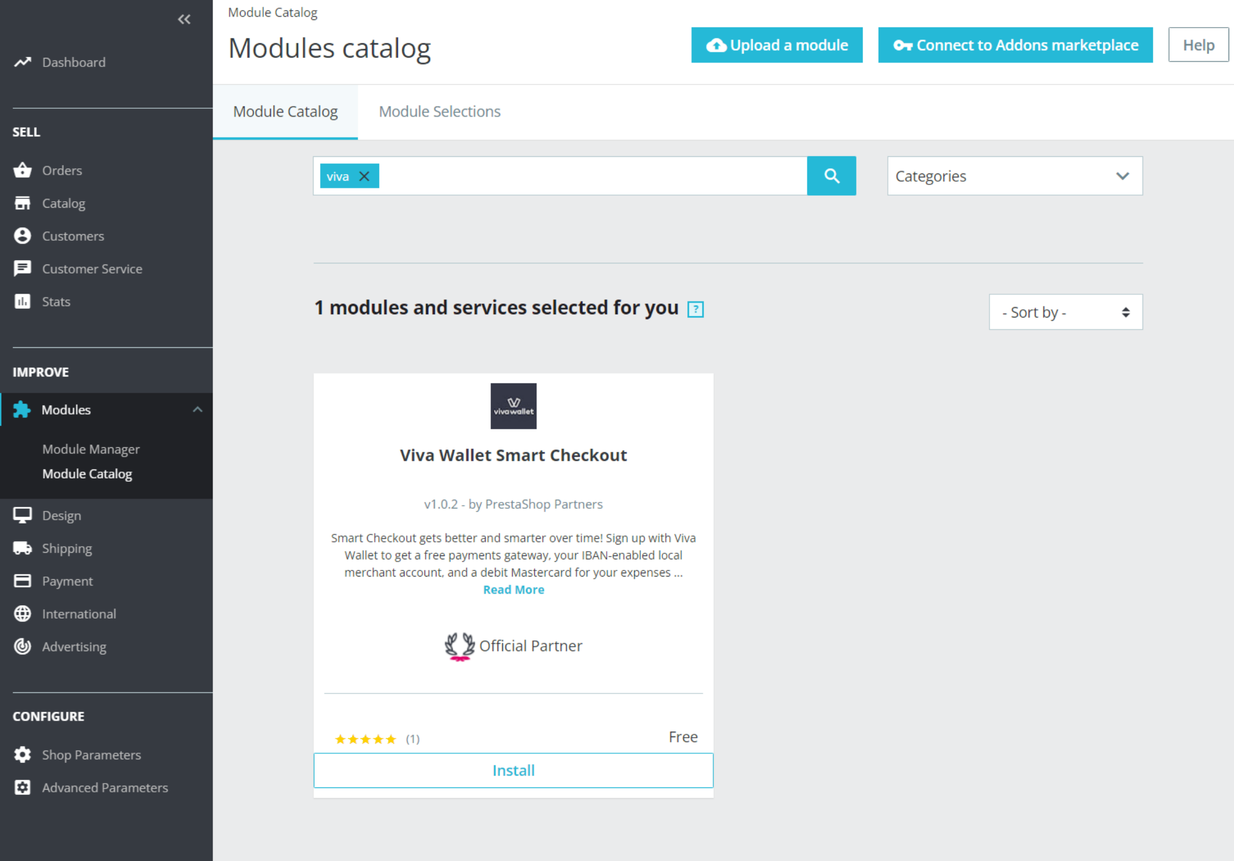1234x861 pixels.
Task: Click the Customers person icon
Action: (22, 236)
